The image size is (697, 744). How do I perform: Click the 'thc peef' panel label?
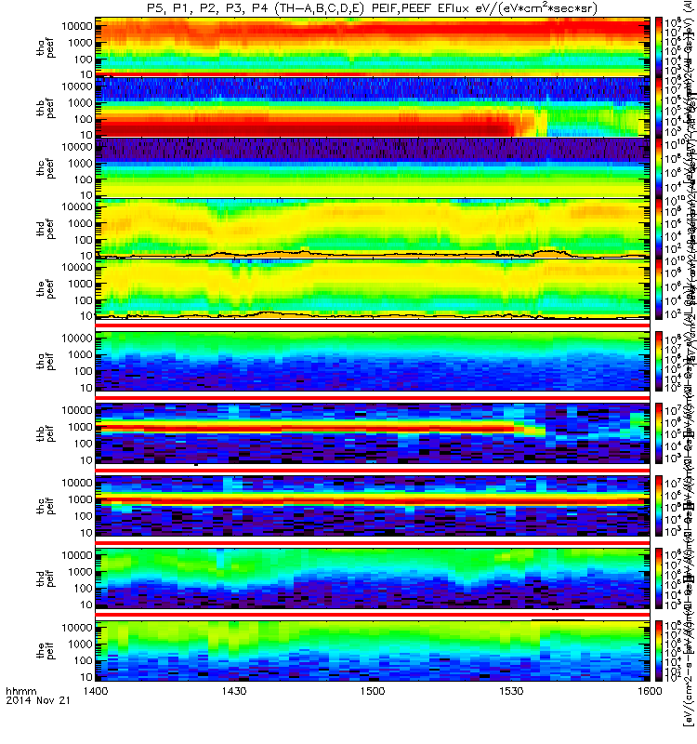(46, 168)
